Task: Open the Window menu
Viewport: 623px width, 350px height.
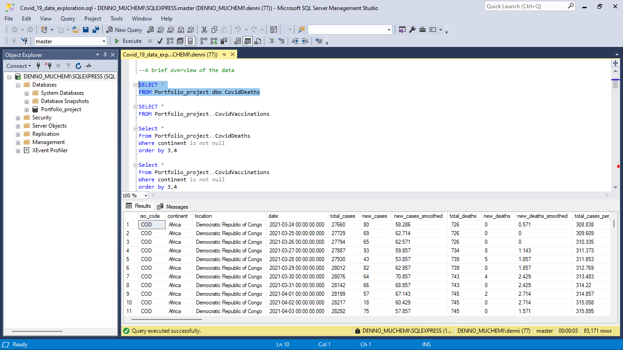Action: pyautogui.click(x=142, y=19)
